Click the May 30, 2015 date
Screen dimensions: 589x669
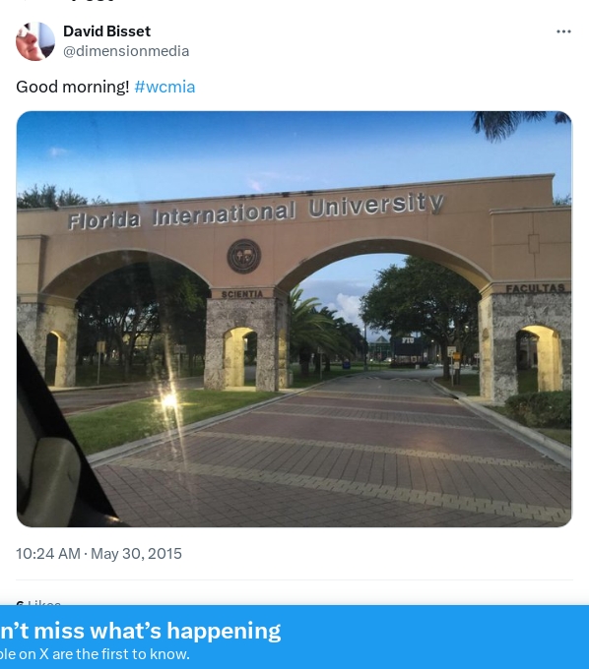[x=136, y=553]
